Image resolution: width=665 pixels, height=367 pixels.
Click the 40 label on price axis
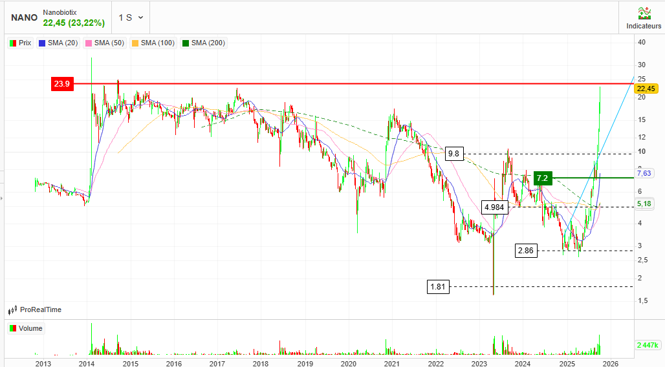642,43
